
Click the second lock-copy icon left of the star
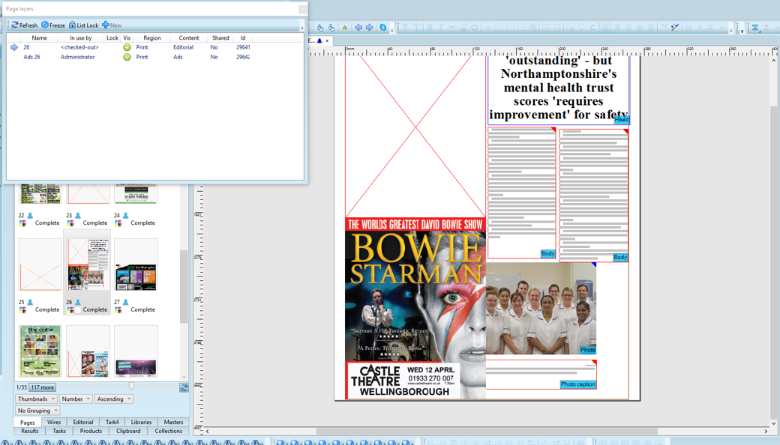point(331,27)
